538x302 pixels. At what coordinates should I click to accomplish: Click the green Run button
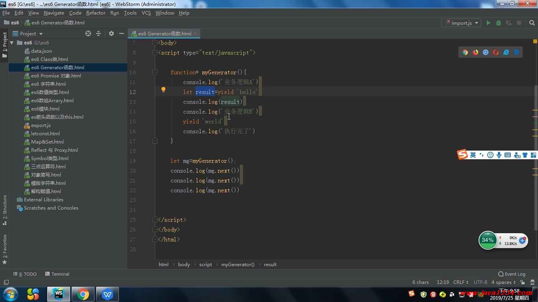point(488,23)
